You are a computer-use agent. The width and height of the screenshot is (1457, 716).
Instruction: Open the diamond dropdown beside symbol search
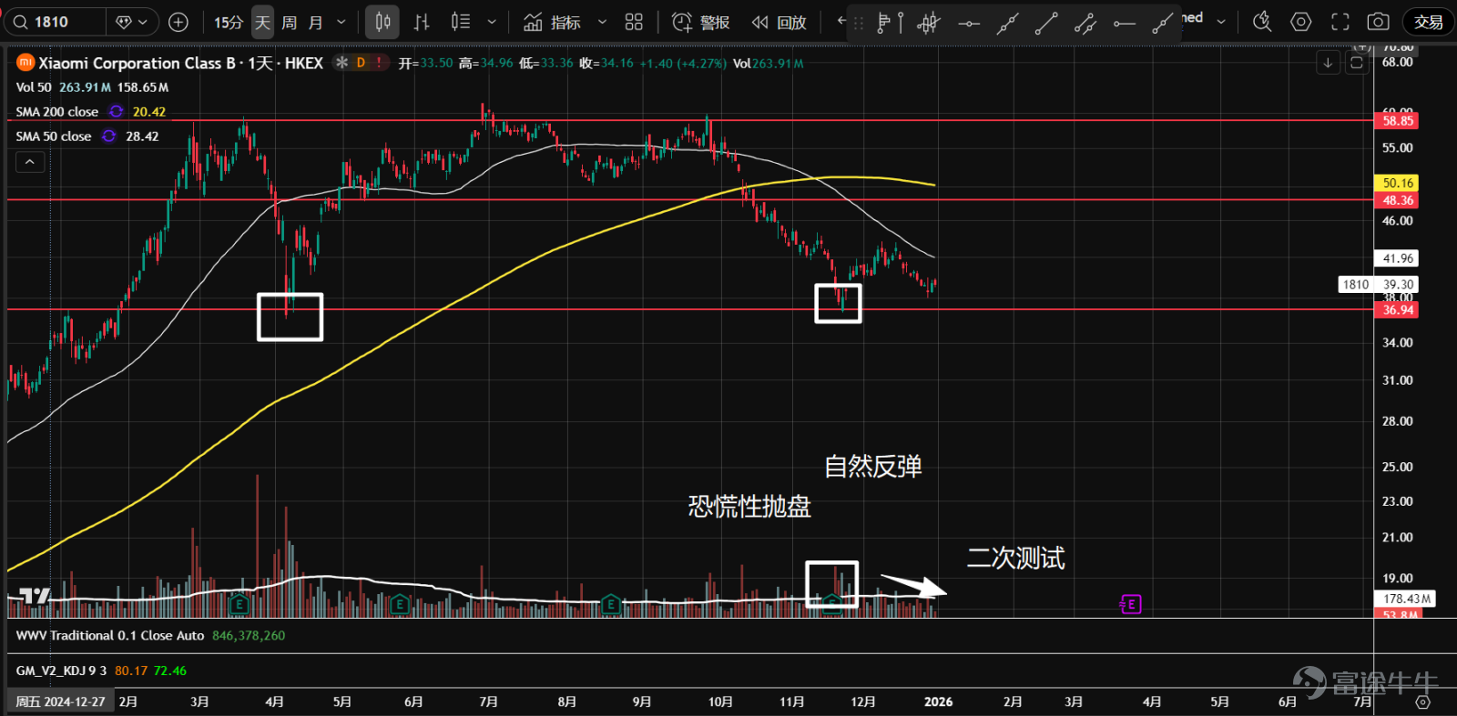tap(133, 22)
